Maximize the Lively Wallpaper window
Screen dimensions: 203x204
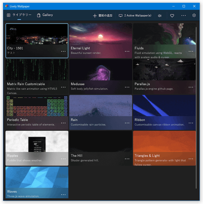tap(184, 6)
